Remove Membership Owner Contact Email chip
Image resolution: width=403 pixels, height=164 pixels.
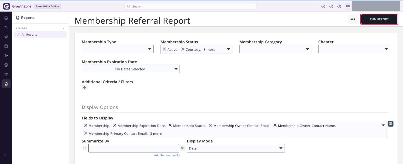point(210,125)
